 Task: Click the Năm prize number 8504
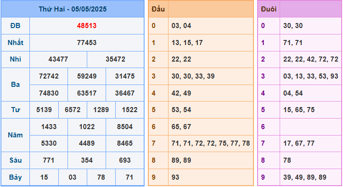click(x=125, y=126)
